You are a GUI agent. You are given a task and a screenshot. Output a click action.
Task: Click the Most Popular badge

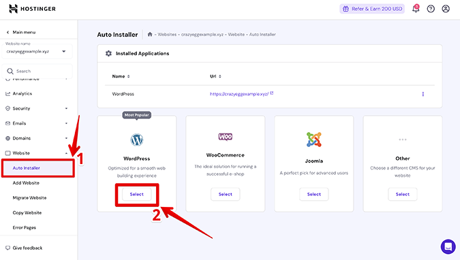137,115
